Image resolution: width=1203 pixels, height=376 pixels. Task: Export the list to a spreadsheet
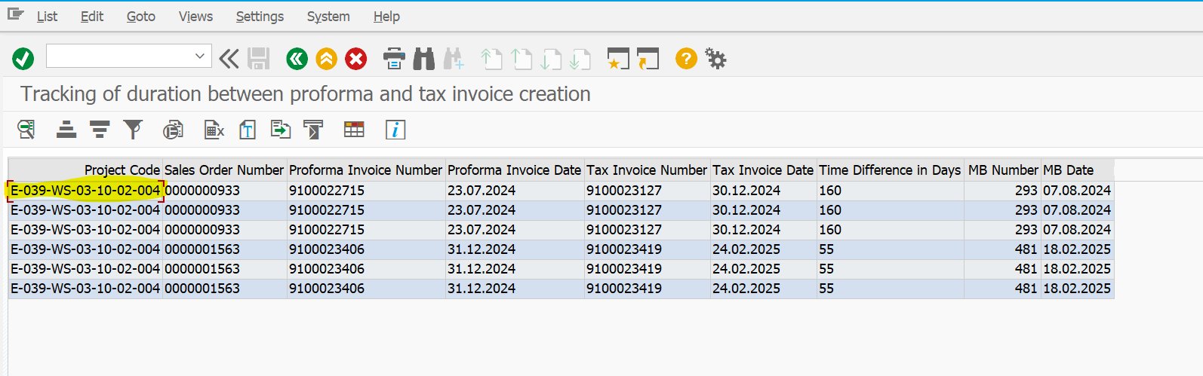[214, 130]
